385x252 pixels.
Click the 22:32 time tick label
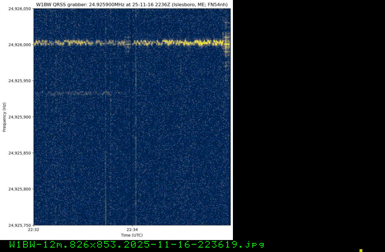coord(34,230)
